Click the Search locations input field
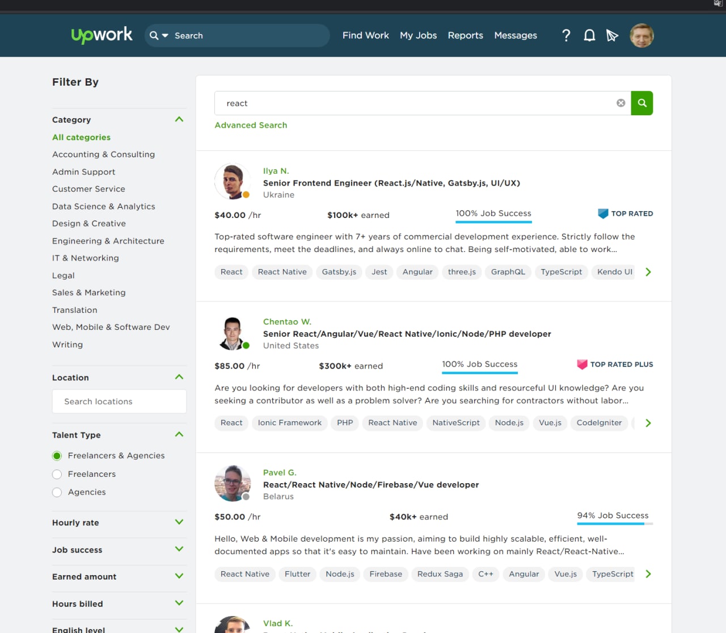This screenshot has height=633, width=726. 119,401
